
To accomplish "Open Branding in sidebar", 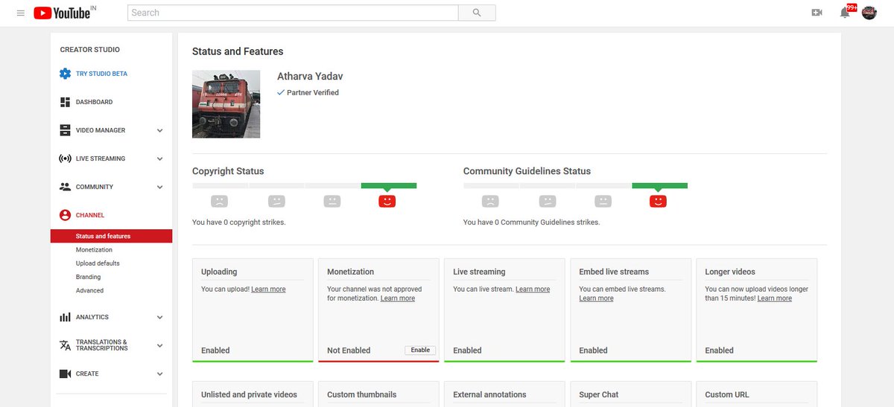I will [88, 277].
